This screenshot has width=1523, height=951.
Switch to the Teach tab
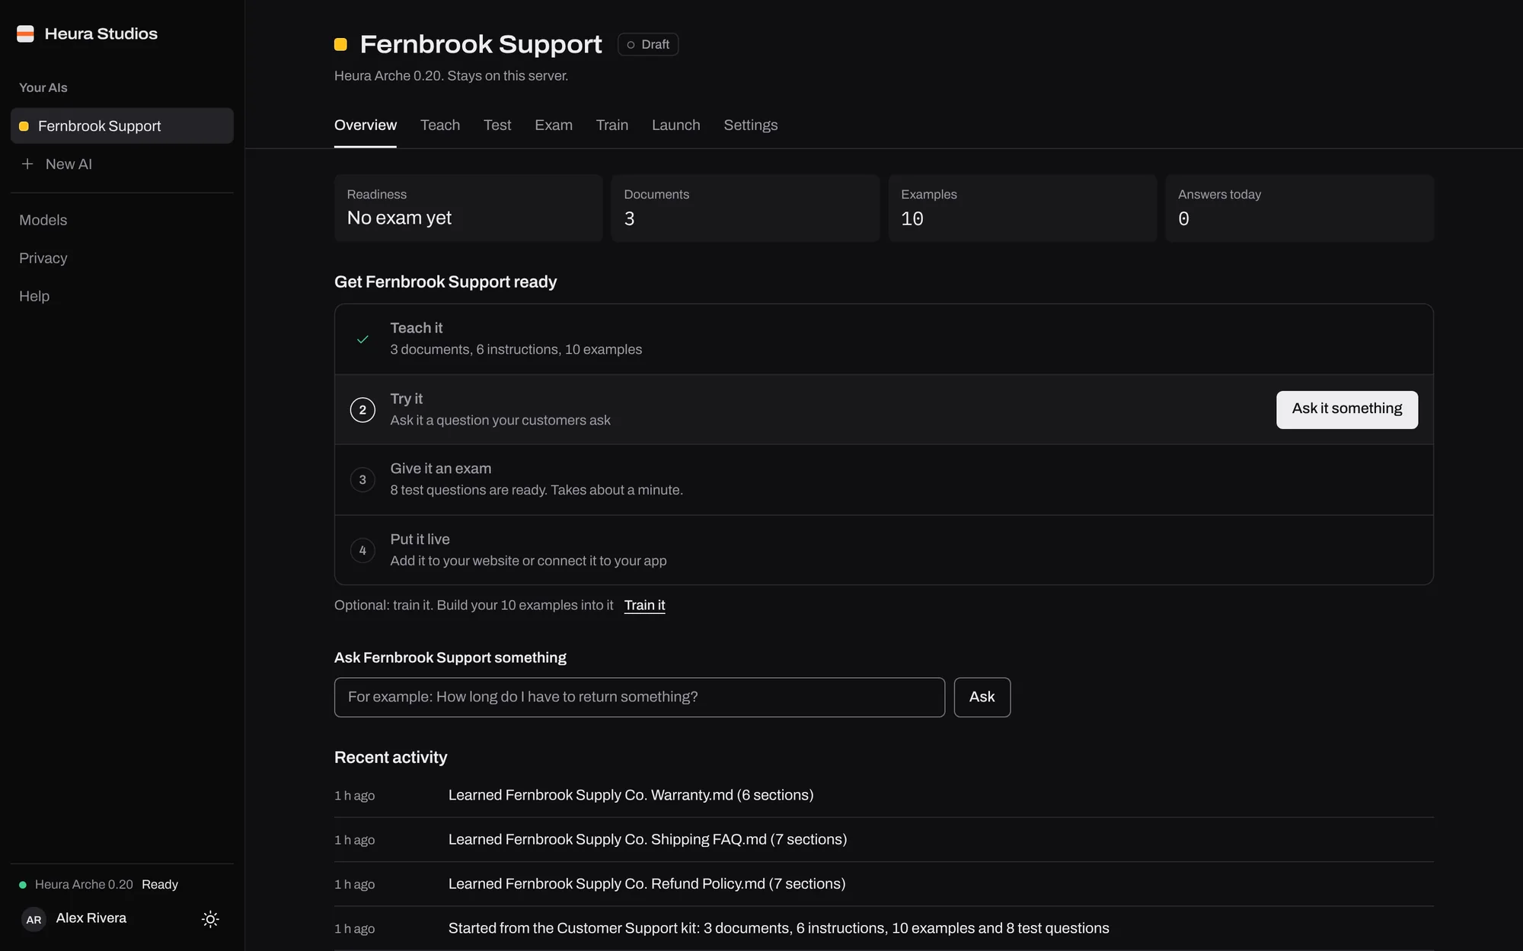coord(440,125)
